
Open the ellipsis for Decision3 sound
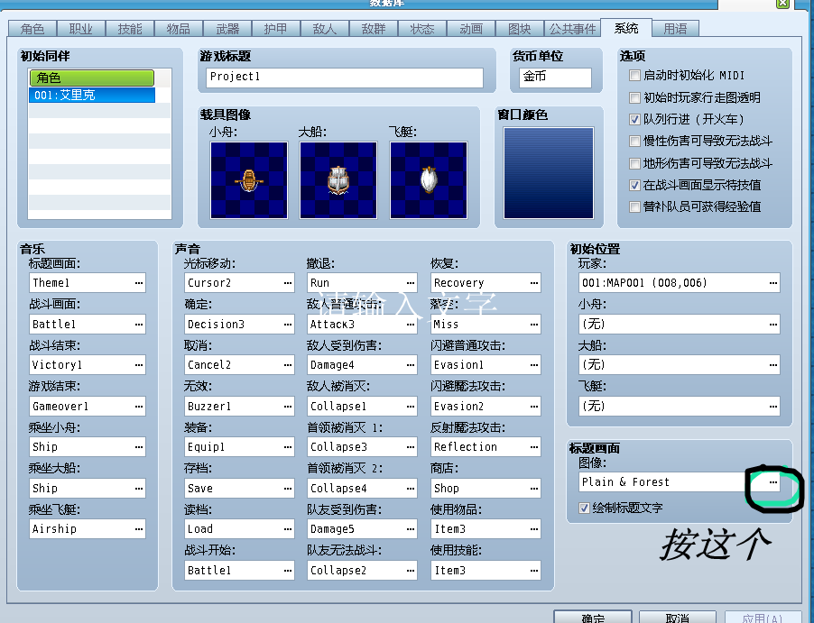(288, 325)
